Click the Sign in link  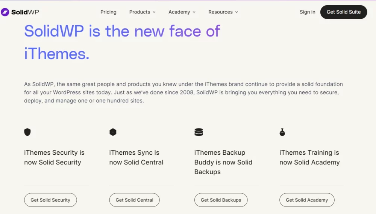coord(308,12)
